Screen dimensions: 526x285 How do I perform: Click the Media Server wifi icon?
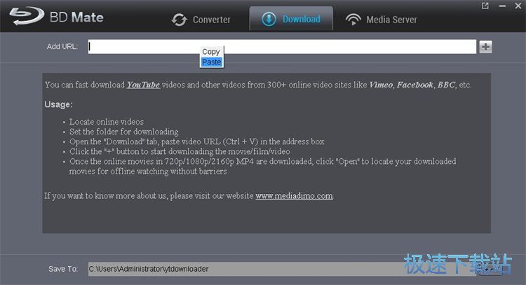[353, 20]
